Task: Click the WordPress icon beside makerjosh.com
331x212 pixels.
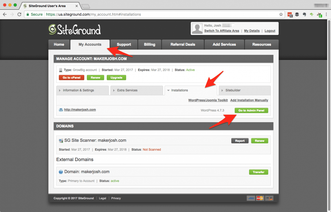Action: click(61, 110)
